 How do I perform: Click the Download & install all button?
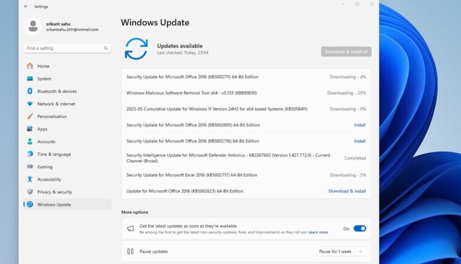coord(346,52)
